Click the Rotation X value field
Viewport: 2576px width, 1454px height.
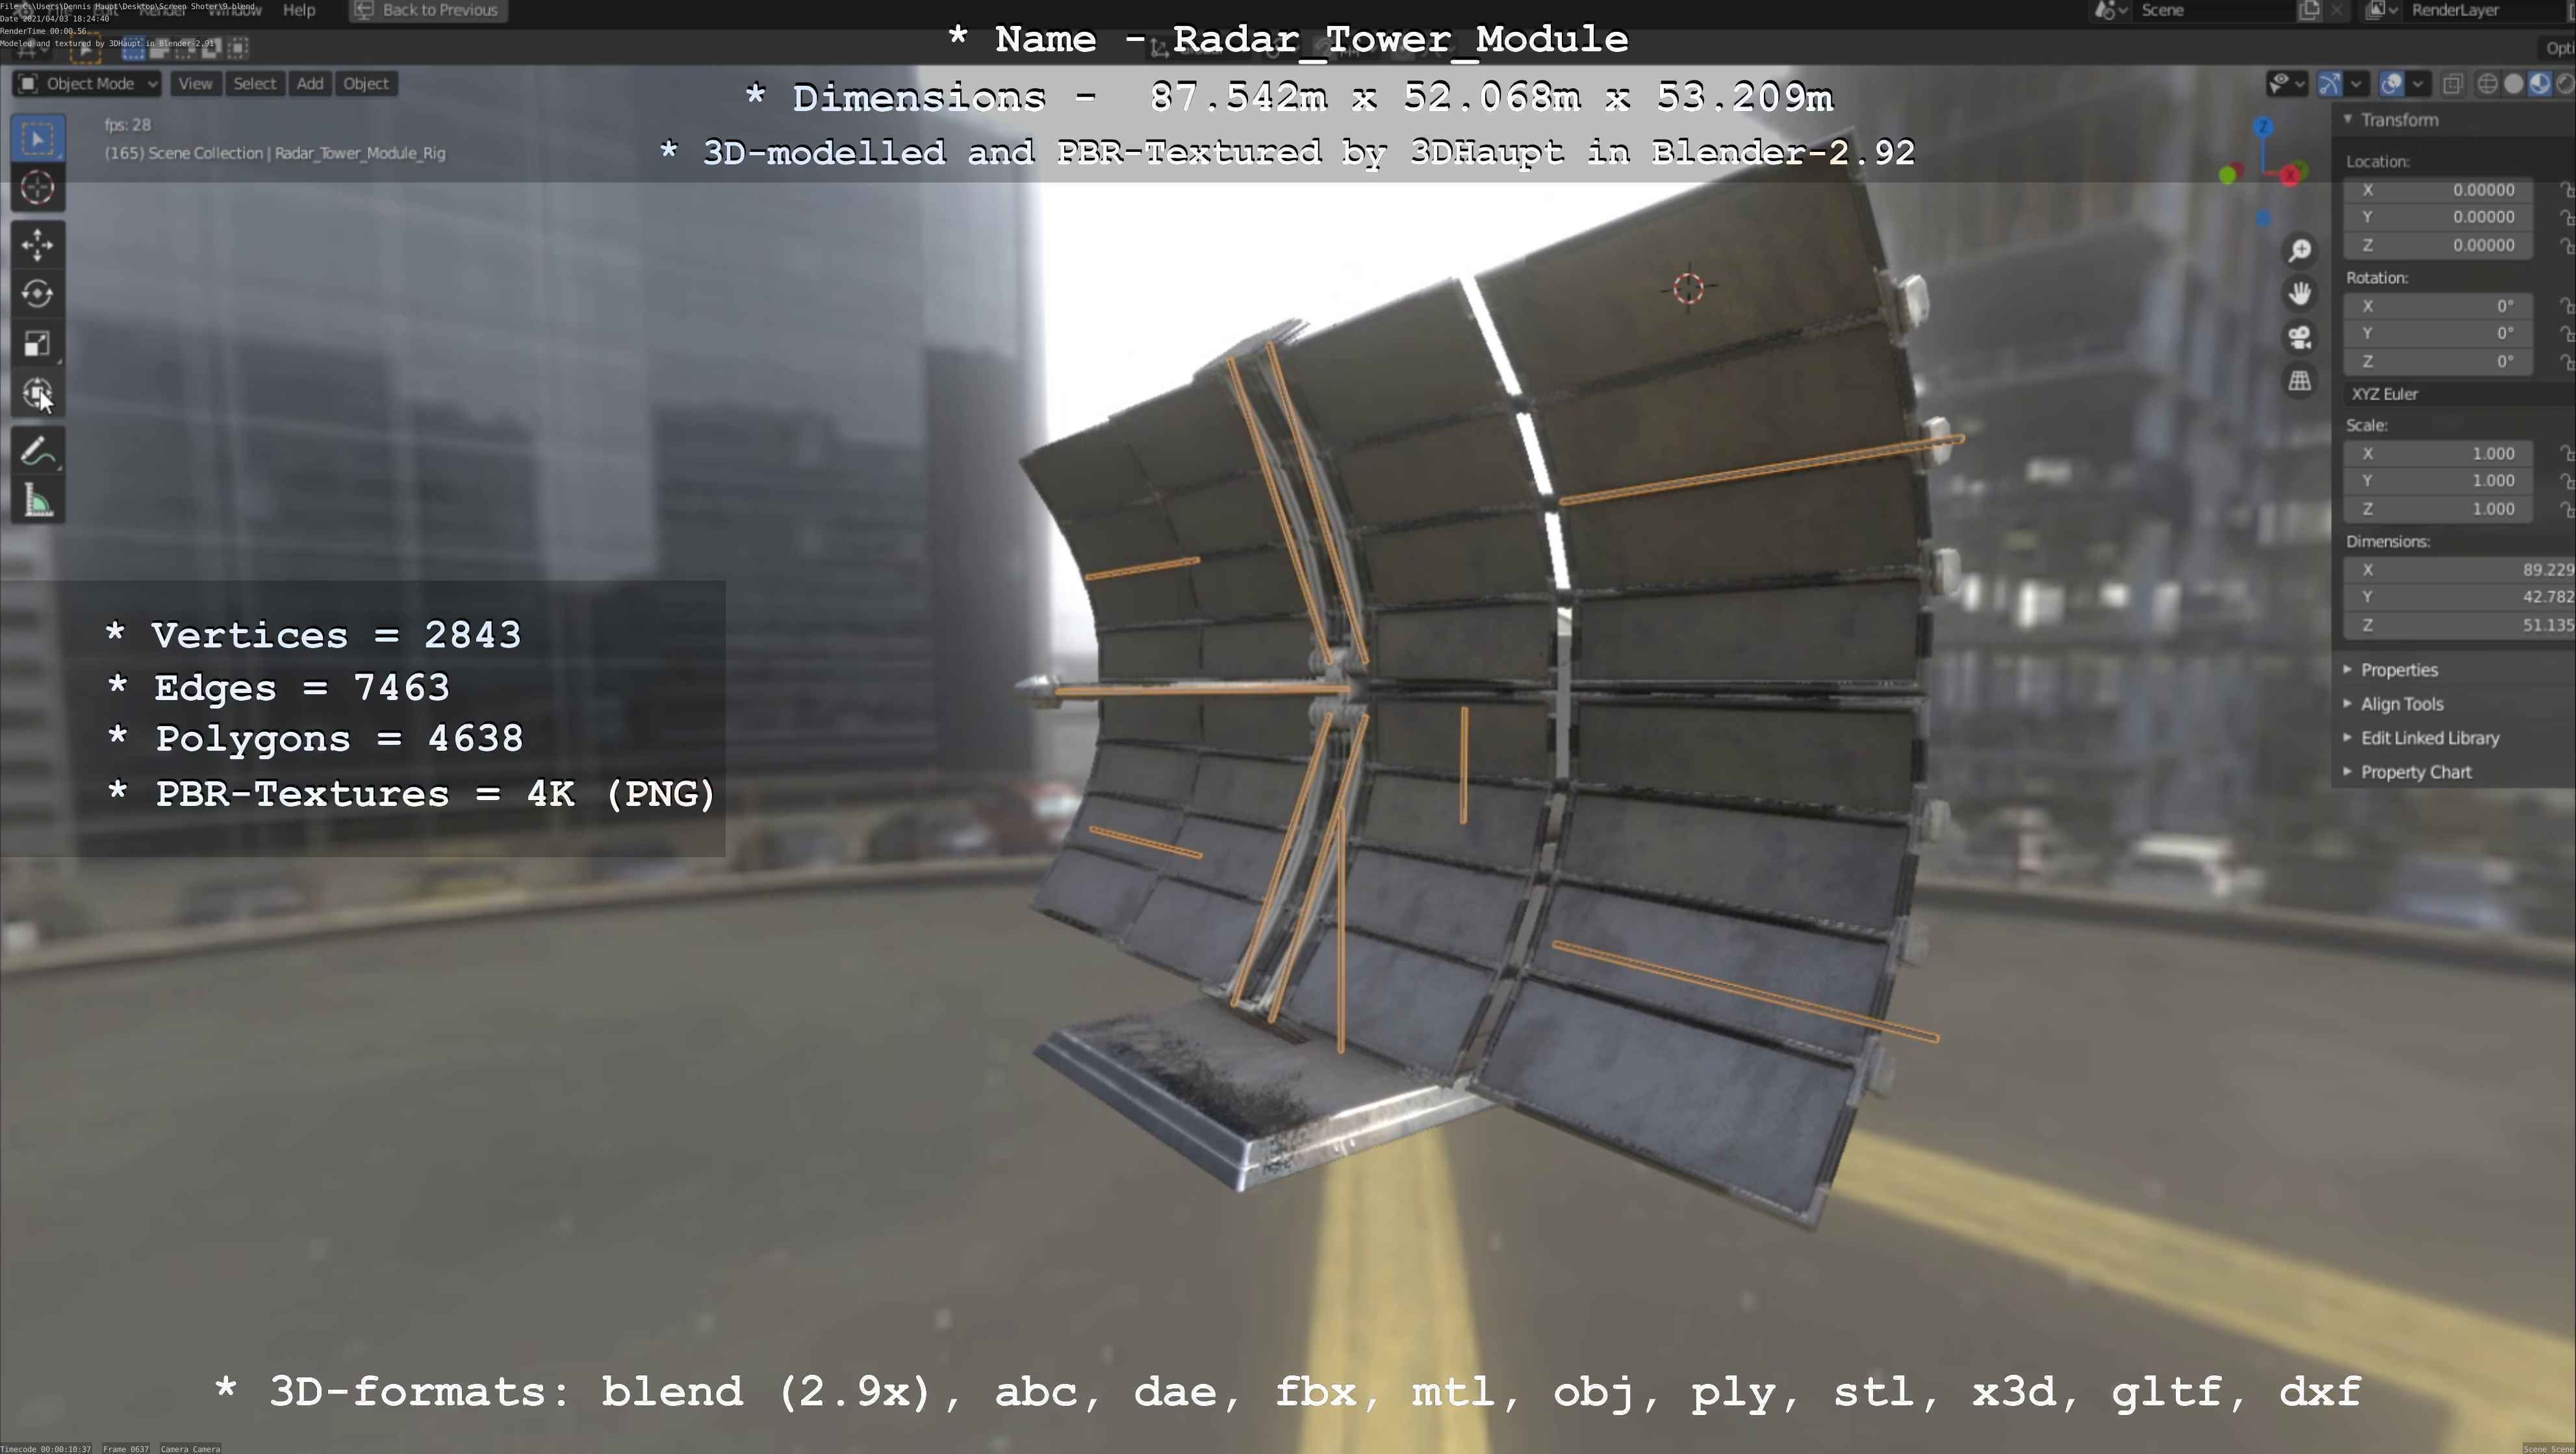coord(2438,306)
